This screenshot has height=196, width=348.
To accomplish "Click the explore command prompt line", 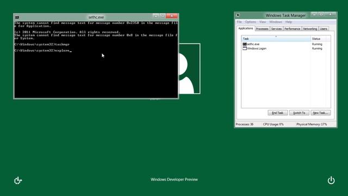I will (42, 51).
